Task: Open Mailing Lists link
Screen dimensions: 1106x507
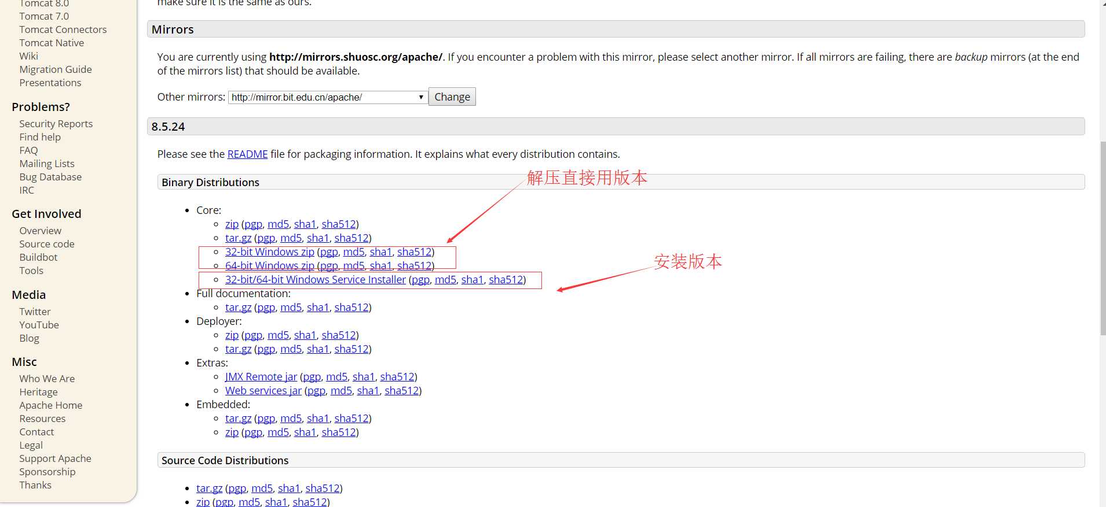Action: coord(47,164)
